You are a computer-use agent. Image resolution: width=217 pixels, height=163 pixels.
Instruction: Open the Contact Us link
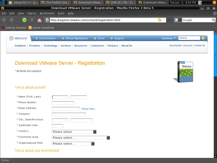click(199, 45)
